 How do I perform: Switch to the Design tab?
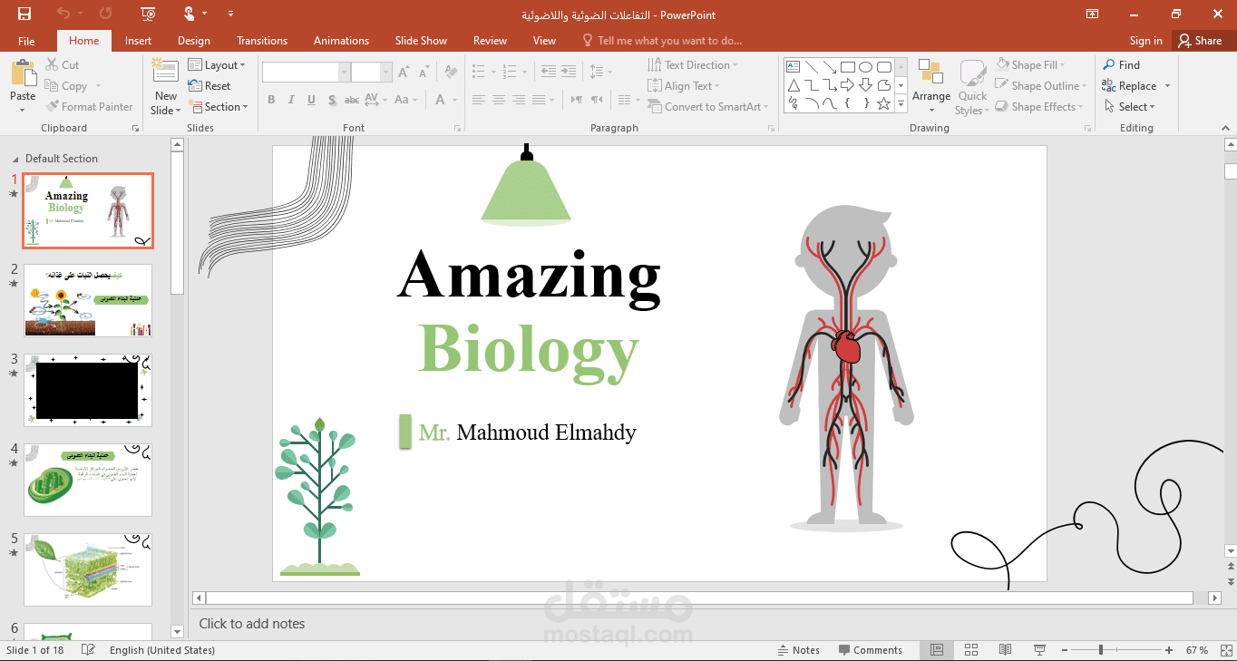[x=193, y=41]
